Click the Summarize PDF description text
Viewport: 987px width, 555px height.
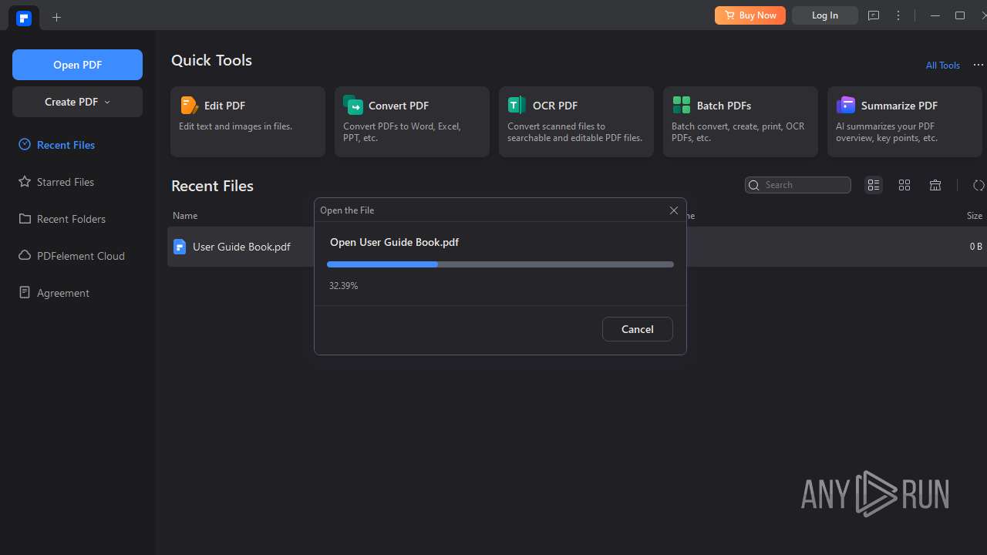(887, 132)
